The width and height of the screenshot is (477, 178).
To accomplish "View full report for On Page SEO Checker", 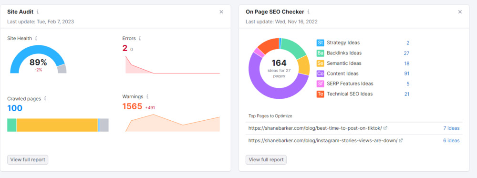I will [266, 160].
